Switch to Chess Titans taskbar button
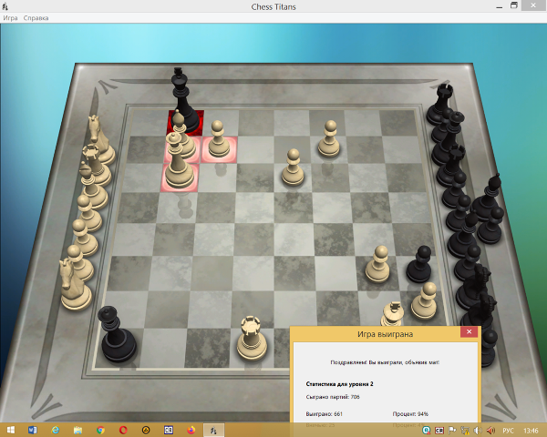 [213, 430]
